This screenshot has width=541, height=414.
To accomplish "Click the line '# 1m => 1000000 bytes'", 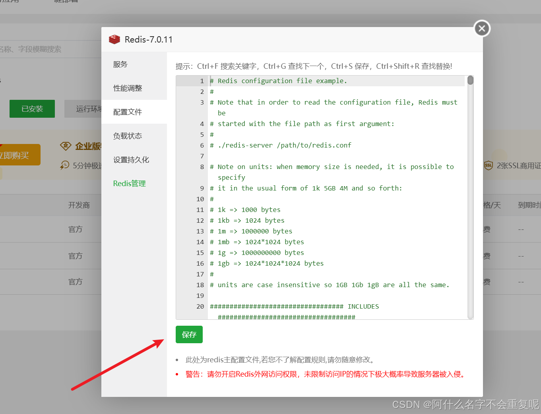I will [x=251, y=231].
